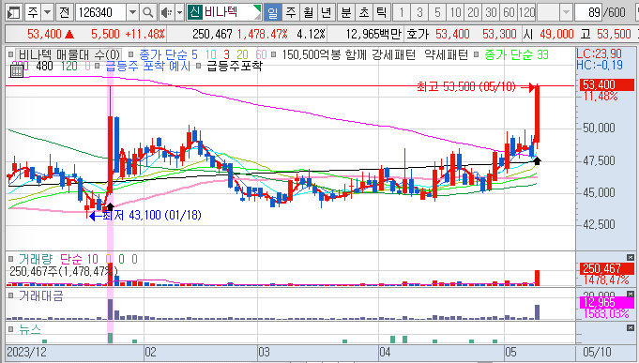Click the 05/10 date label on axis
The height and width of the screenshot is (363, 639).
click(x=597, y=352)
